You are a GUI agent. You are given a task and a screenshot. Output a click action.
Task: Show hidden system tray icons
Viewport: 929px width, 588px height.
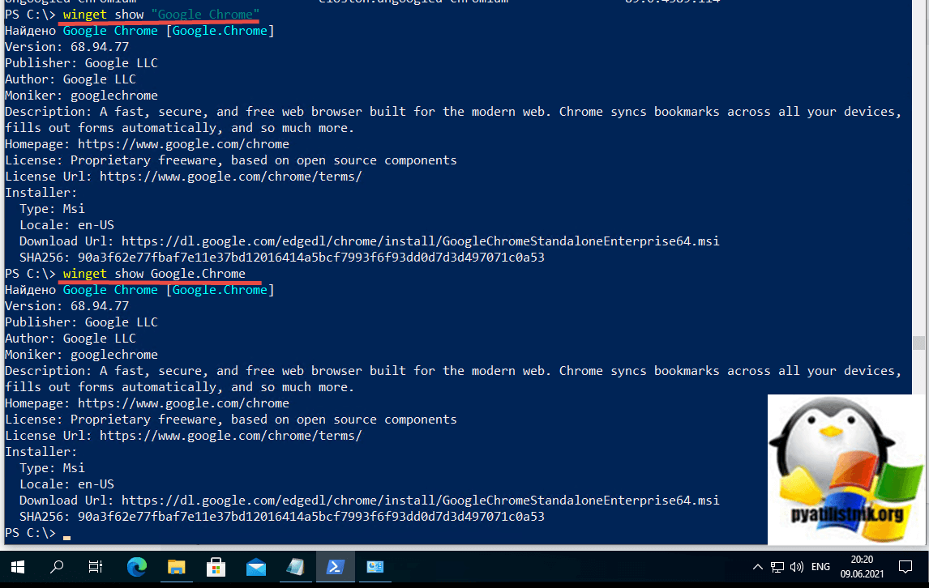757,567
